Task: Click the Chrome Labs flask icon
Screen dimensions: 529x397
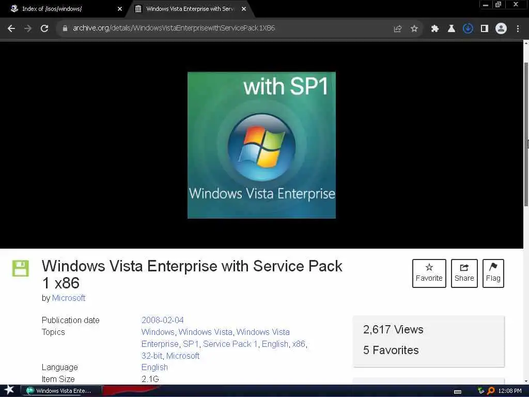Action: coord(451,29)
